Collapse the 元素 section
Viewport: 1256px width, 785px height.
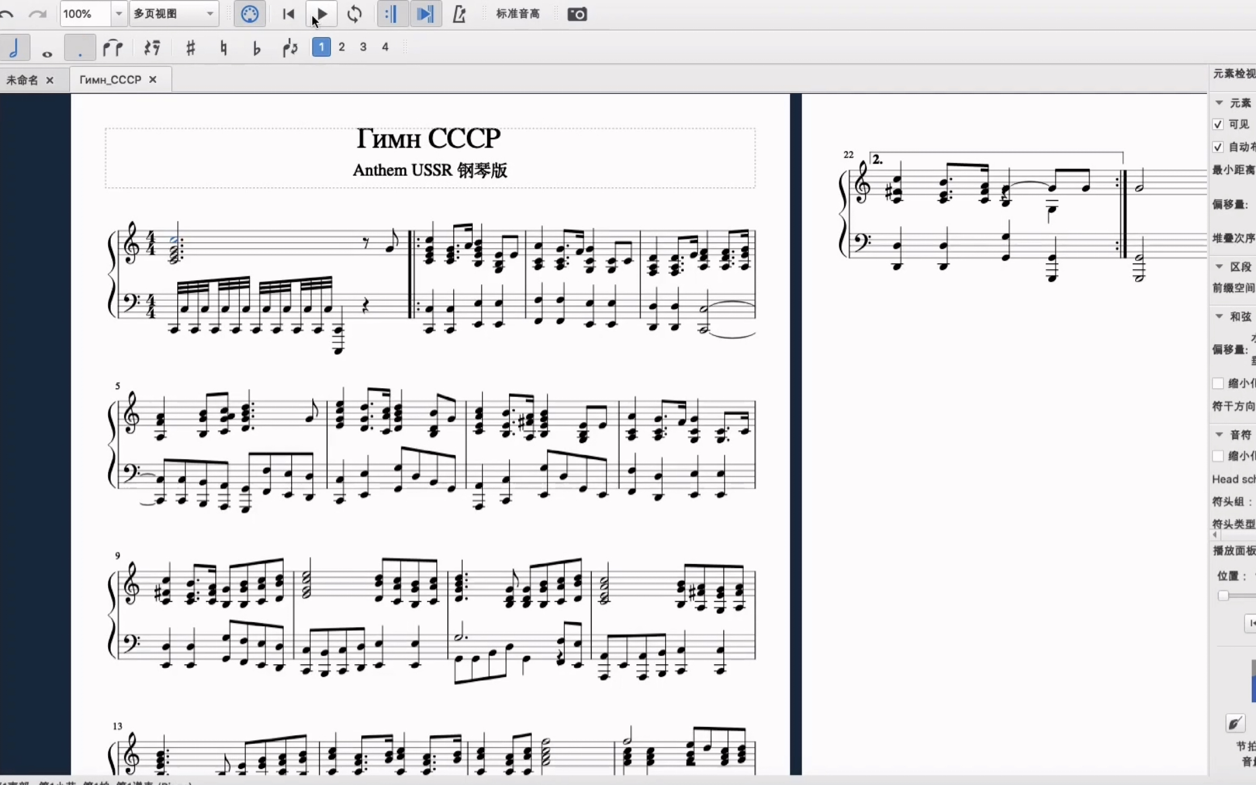[1220, 103]
